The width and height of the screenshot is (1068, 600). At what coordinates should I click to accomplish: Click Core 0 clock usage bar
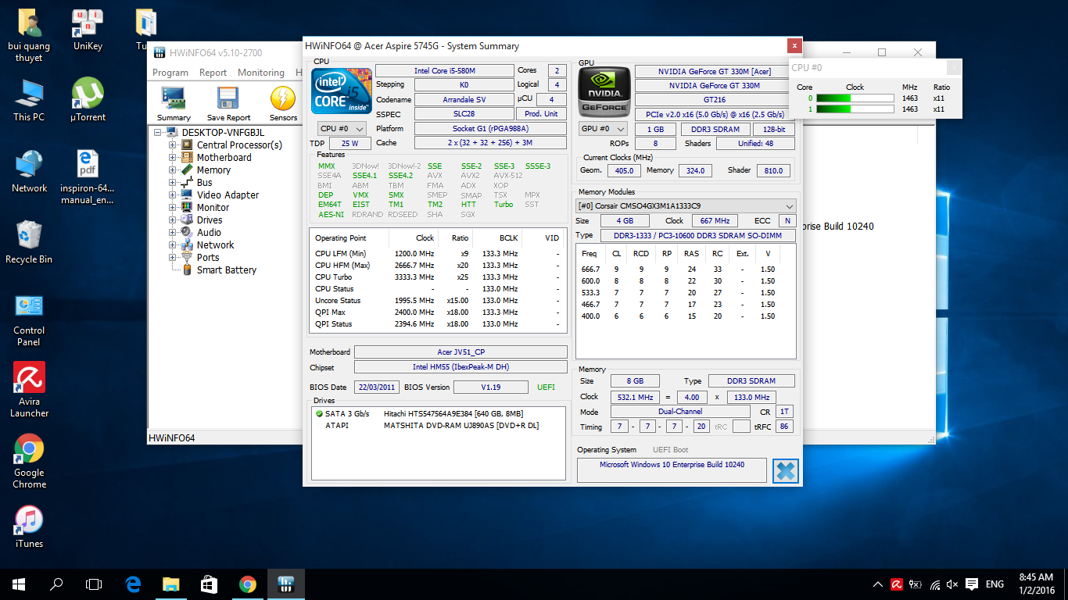[855, 98]
